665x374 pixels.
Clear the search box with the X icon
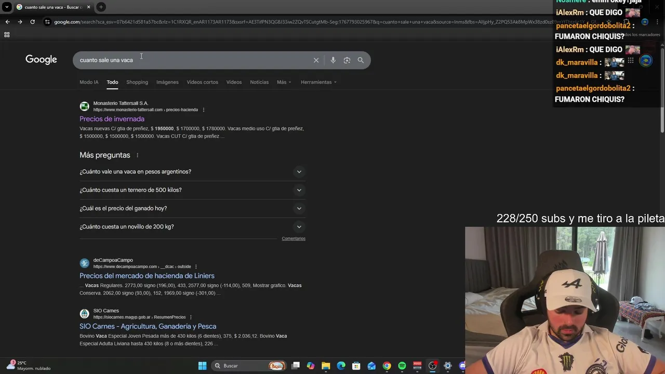[x=316, y=60]
